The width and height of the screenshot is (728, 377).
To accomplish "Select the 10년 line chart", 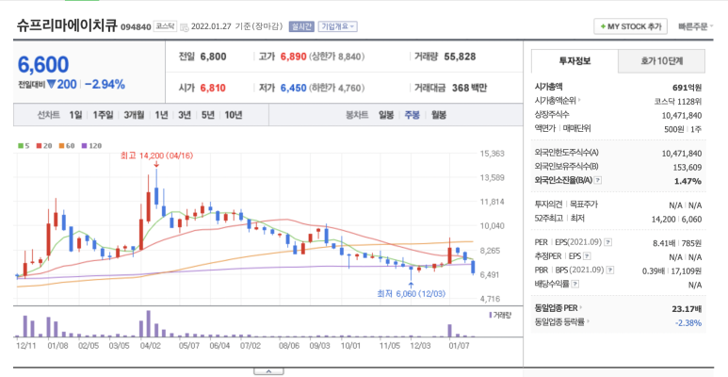I will click(x=233, y=115).
